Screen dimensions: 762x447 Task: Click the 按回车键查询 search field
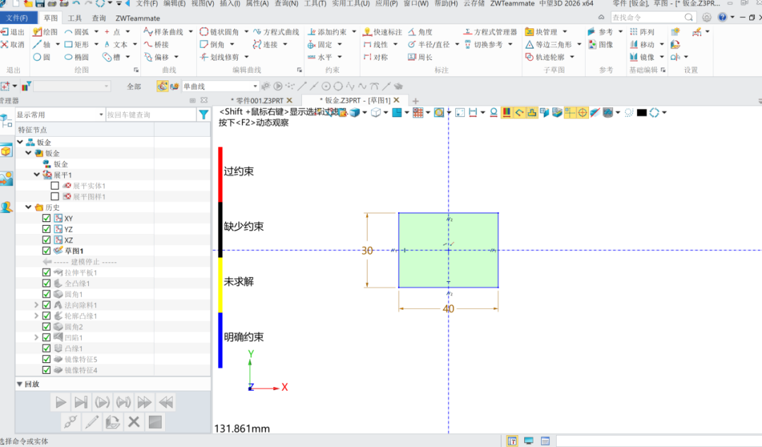click(151, 115)
